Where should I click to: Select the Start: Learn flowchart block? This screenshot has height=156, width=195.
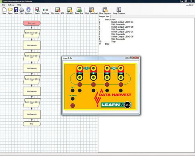(x=32, y=23)
